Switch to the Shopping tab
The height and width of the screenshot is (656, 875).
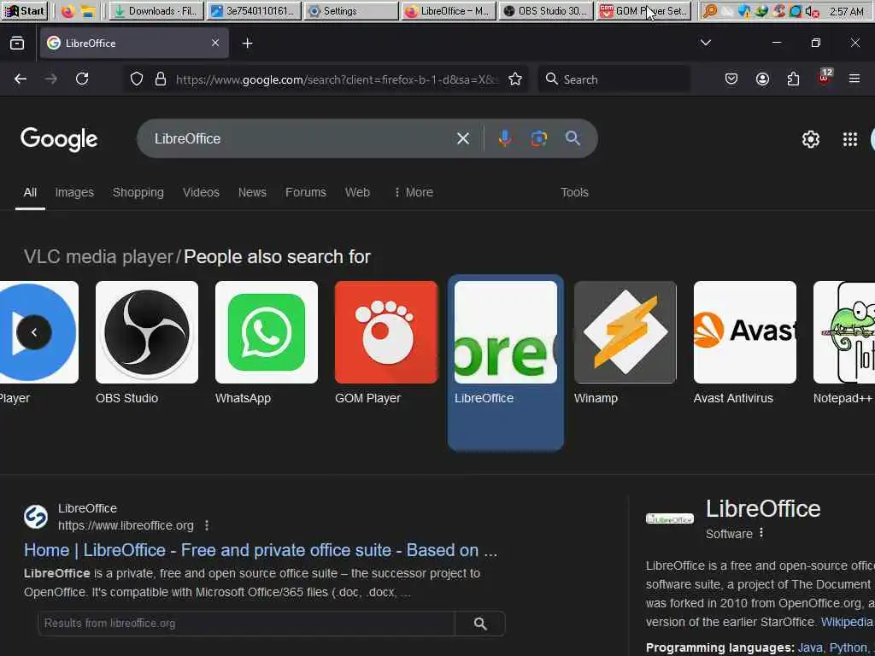tap(138, 192)
